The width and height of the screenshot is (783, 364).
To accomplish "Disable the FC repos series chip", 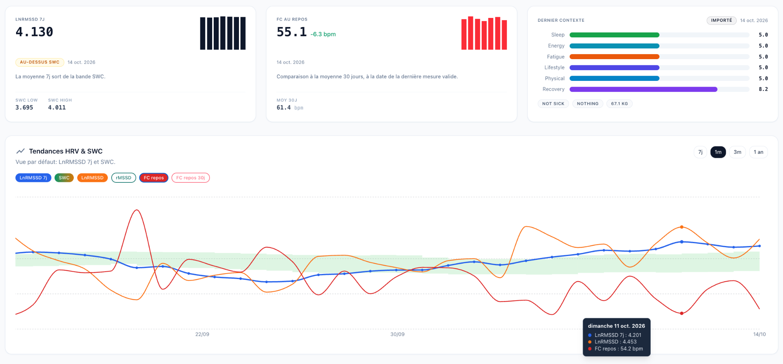I will [154, 178].
